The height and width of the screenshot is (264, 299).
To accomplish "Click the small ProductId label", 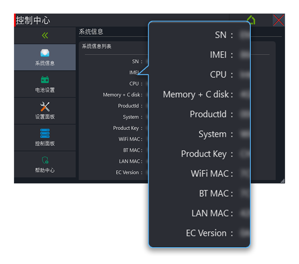I will tap(128, 106).
